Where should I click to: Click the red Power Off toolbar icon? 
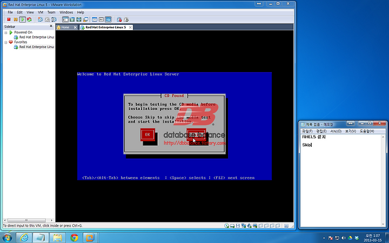pos(9,19)
